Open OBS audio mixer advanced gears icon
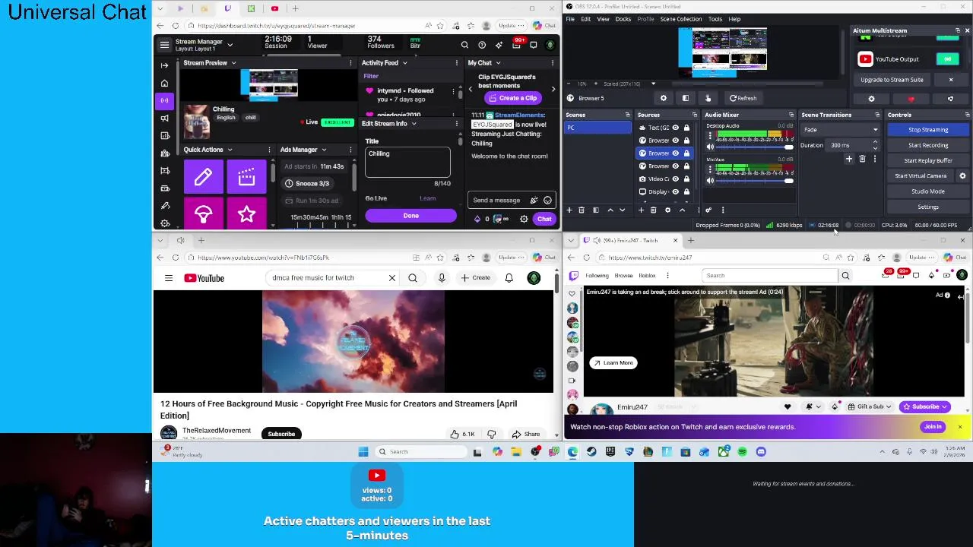The height and width of the screenshot is (547, 973). click(x=708, y=210)
